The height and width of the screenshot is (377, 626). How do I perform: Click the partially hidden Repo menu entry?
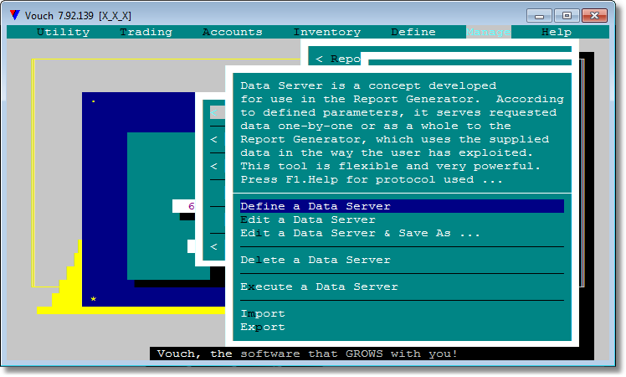click(x=338, y=59)
